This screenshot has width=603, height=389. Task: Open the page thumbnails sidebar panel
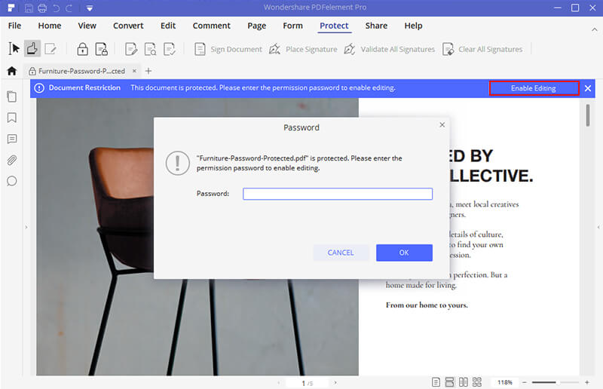12,97
